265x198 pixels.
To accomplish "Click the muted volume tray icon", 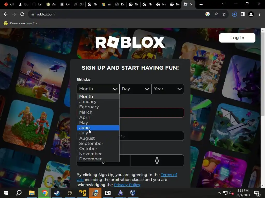I will 232,193.
